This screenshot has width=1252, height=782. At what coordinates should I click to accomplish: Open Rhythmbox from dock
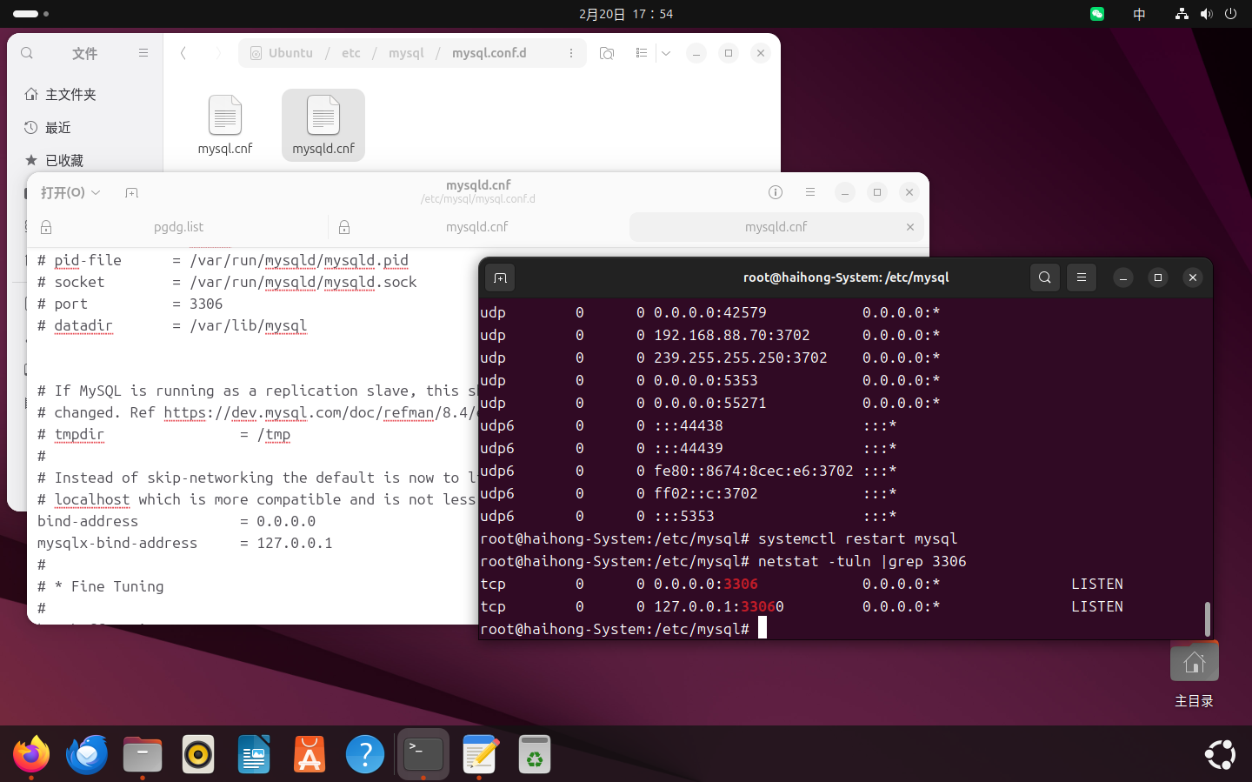(x=198, y=754)
